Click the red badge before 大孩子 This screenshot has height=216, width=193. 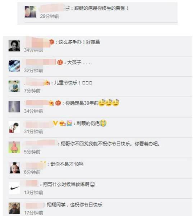[60, 62]
